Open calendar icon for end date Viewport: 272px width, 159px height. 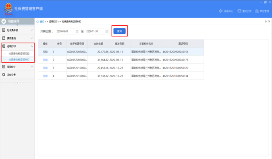(107, 31)
